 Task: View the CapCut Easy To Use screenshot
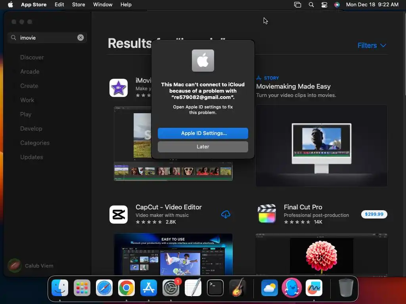(173, 255)
